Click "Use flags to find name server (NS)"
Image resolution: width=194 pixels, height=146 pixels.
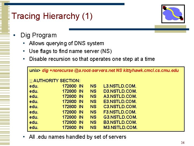tap(70, 51)
